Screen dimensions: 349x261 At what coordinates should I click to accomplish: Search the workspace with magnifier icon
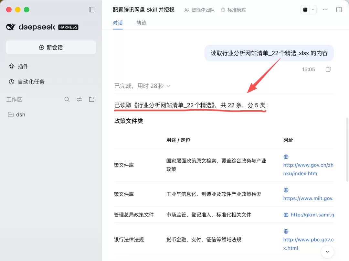(x=67, y=99)
